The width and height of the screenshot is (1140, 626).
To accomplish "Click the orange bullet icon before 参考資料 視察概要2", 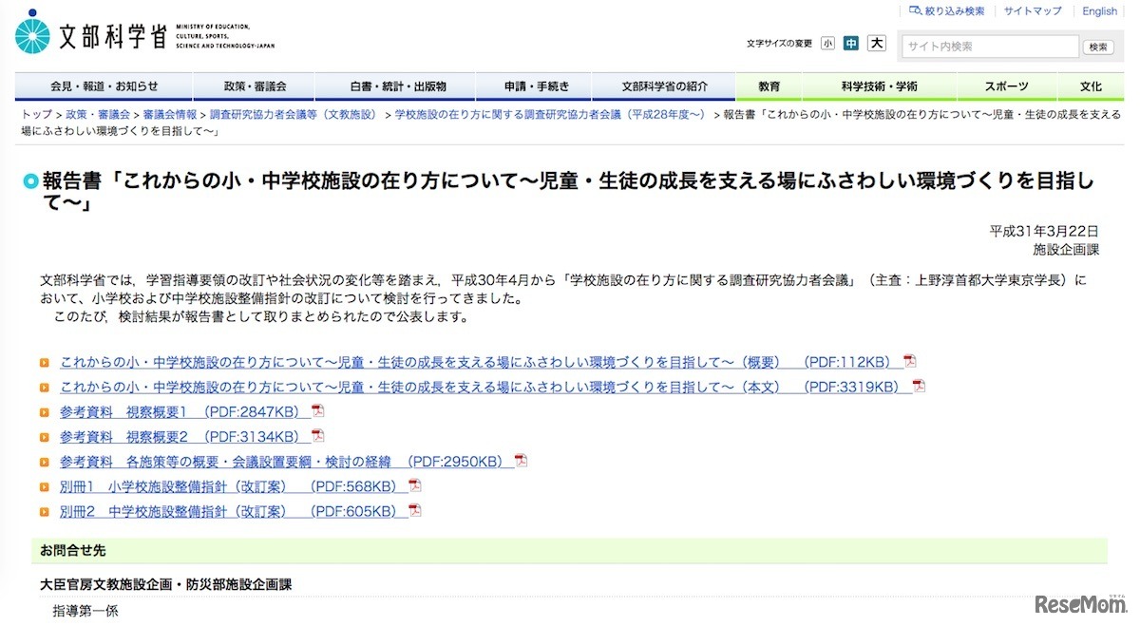I will coord(42,435).
